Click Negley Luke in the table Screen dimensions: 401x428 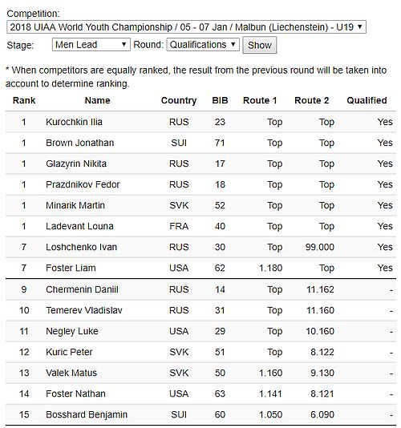pyautogui.click(x=72, y=331)
